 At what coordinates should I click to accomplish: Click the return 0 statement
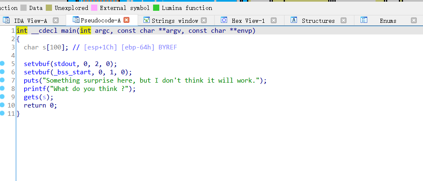40,105
